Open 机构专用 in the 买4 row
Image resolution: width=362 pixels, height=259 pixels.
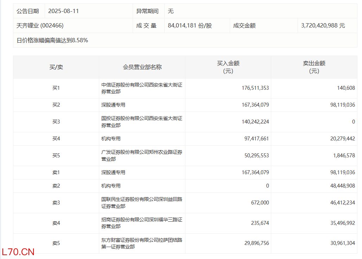point(111,139)
